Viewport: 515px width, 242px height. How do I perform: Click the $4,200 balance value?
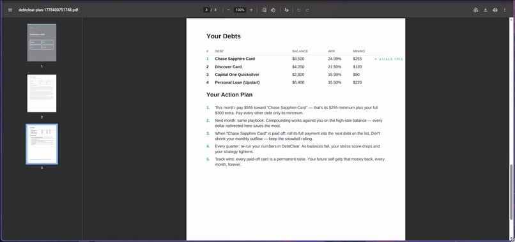pyautogui.click(x=298, y=66)
